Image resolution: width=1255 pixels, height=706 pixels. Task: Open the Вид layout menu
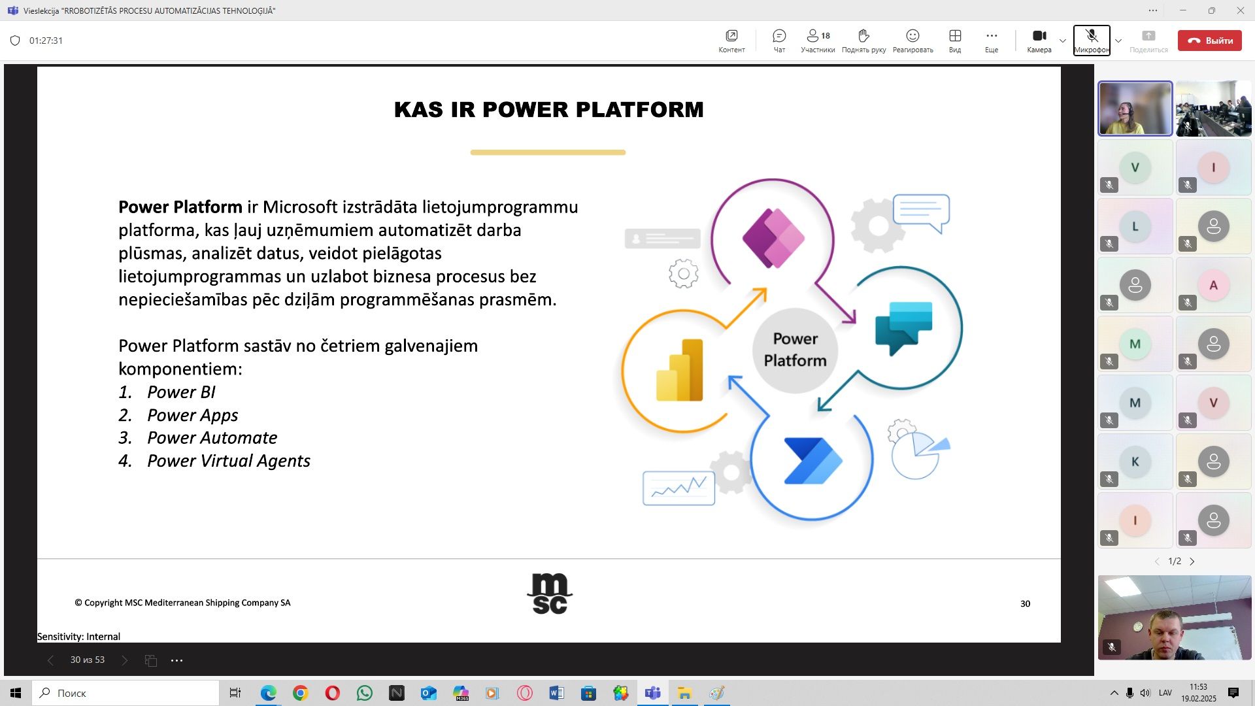pyautogui.click(x=955, y=41)
